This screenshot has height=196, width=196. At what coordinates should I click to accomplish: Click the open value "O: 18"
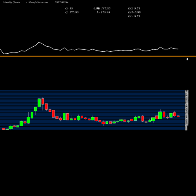pos(69,9)
